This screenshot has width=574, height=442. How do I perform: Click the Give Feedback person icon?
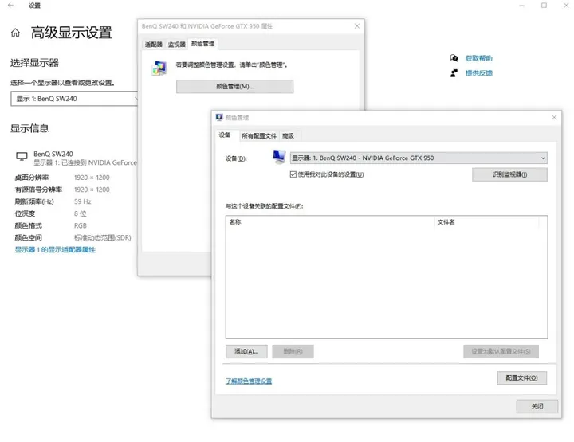click(x=454, y=72)
